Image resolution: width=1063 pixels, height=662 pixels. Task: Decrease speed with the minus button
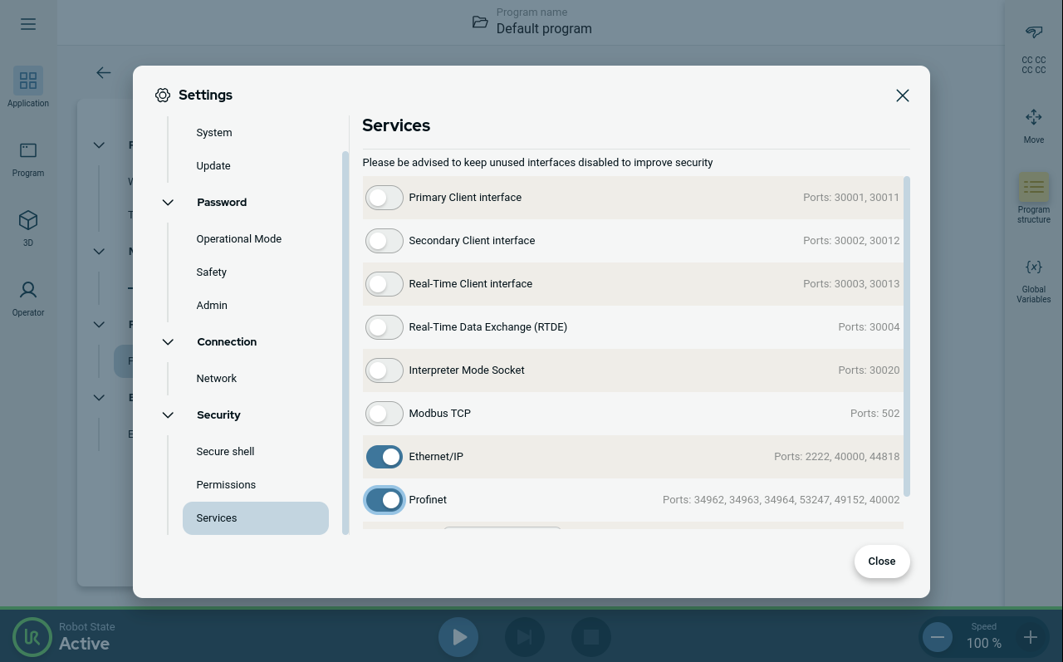[938, 637]
